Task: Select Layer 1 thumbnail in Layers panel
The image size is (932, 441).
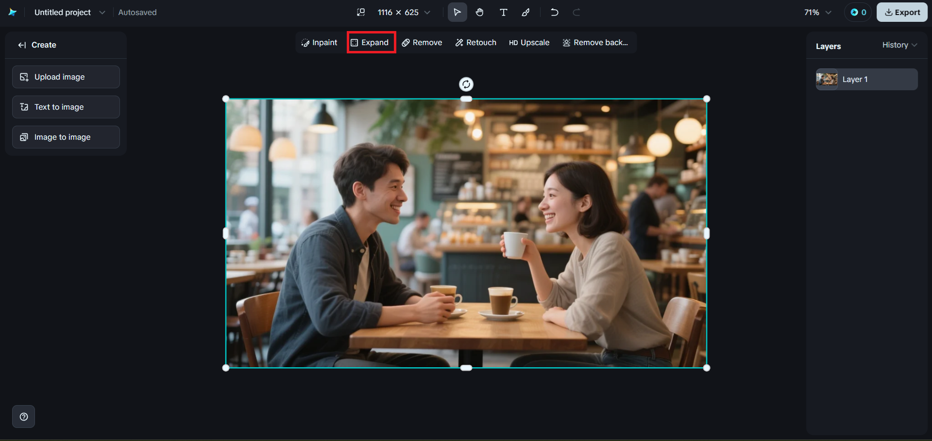Action: [827, 79]
